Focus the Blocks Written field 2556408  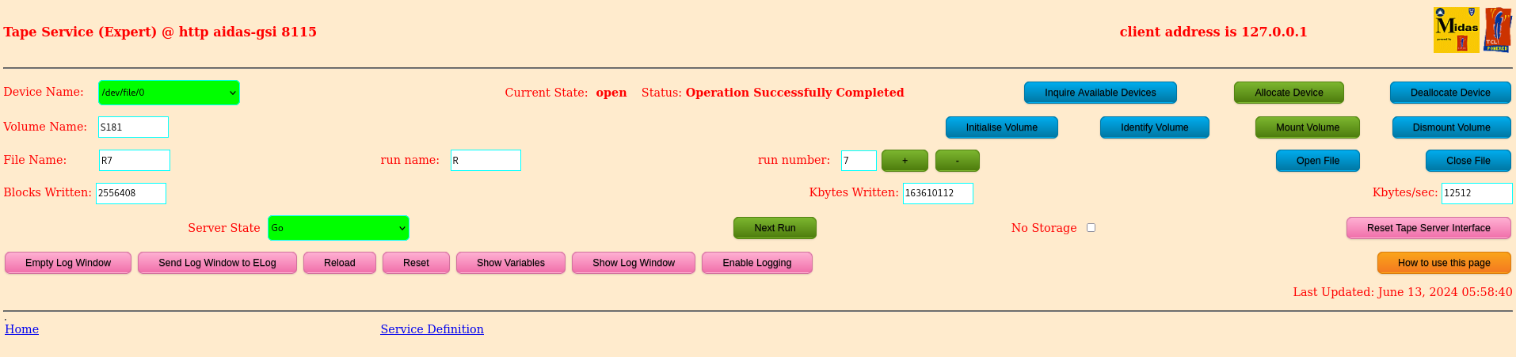pos(131,193)
